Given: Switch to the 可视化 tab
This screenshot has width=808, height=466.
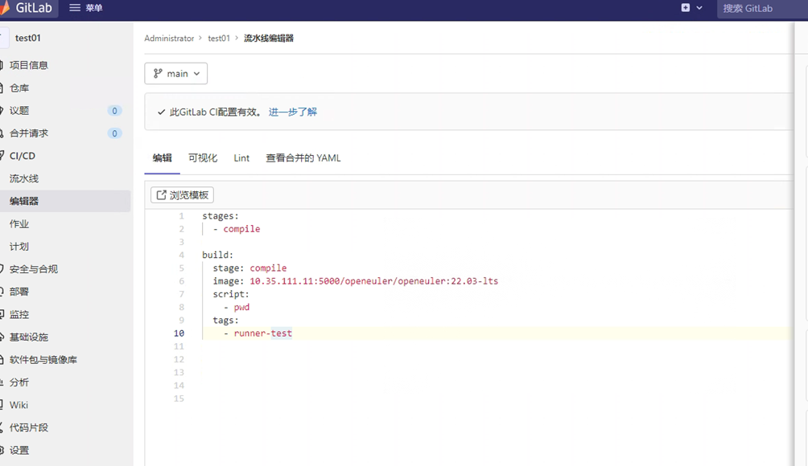Looking at the screenshot, I should tap(202, 157).
